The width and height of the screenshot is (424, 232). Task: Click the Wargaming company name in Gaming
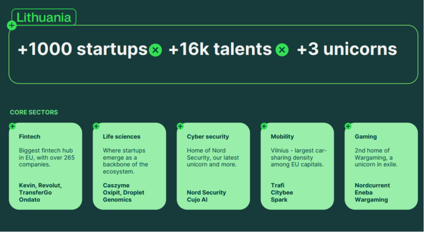(x=371, y=199)
